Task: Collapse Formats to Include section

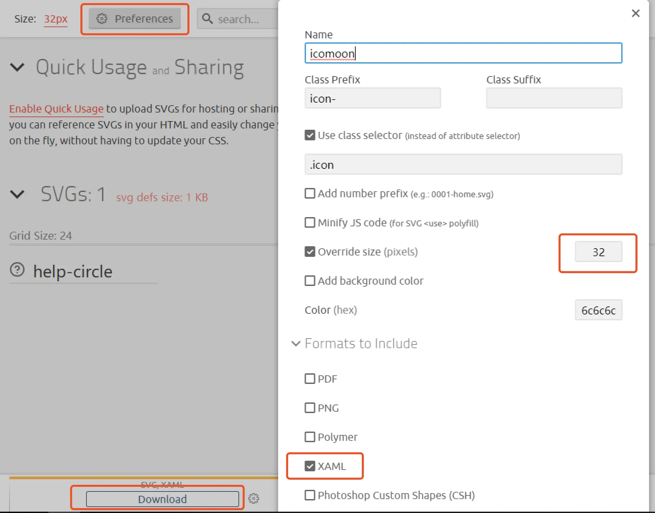Action: (x=296, y=344)
